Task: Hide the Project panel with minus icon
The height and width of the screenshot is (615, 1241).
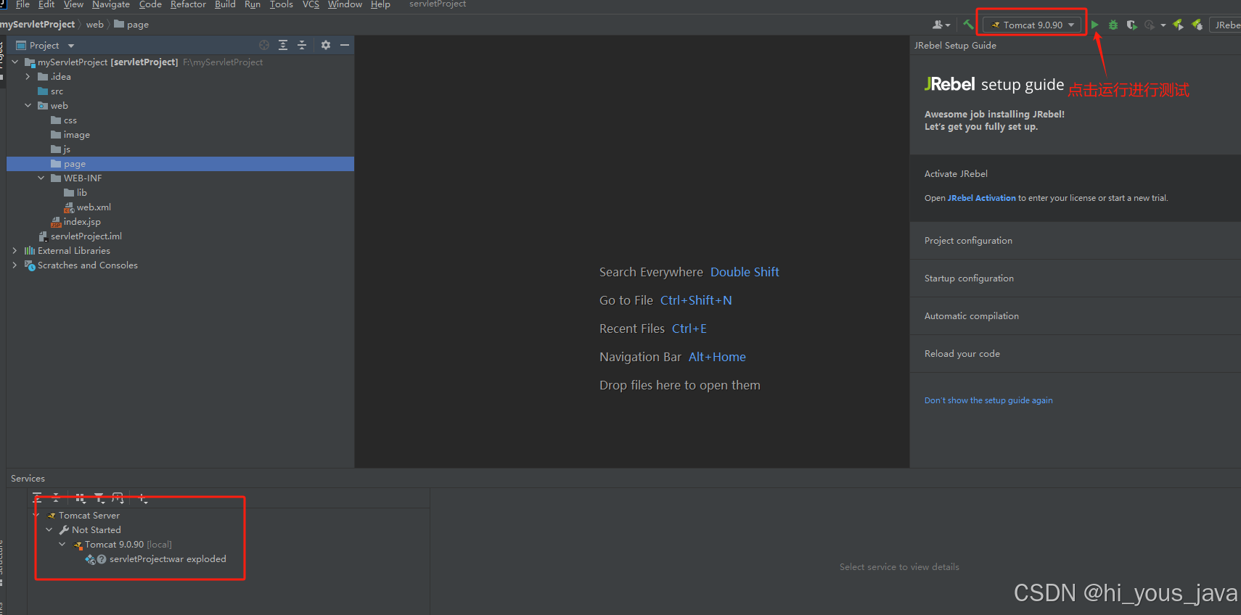Action: coord(345,45)
